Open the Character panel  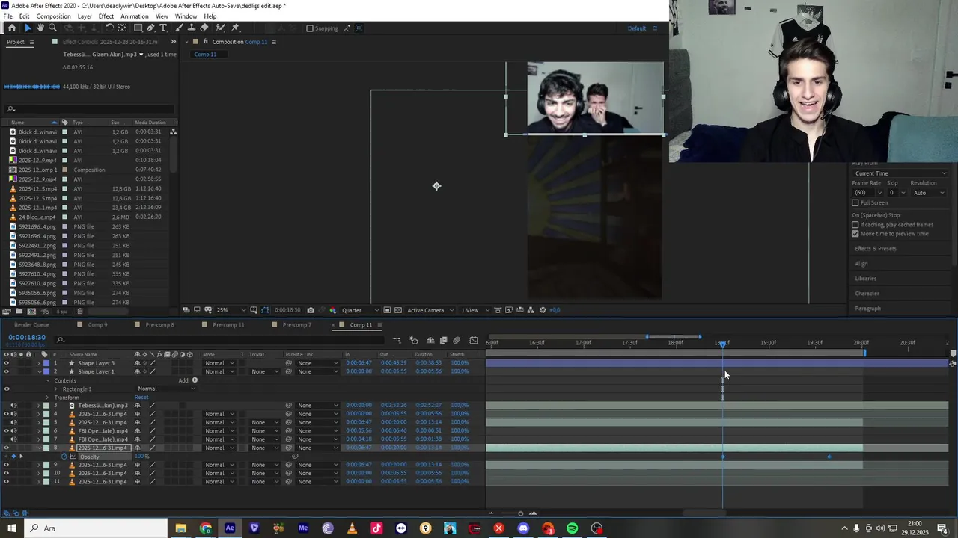click(x=867, y=294)
